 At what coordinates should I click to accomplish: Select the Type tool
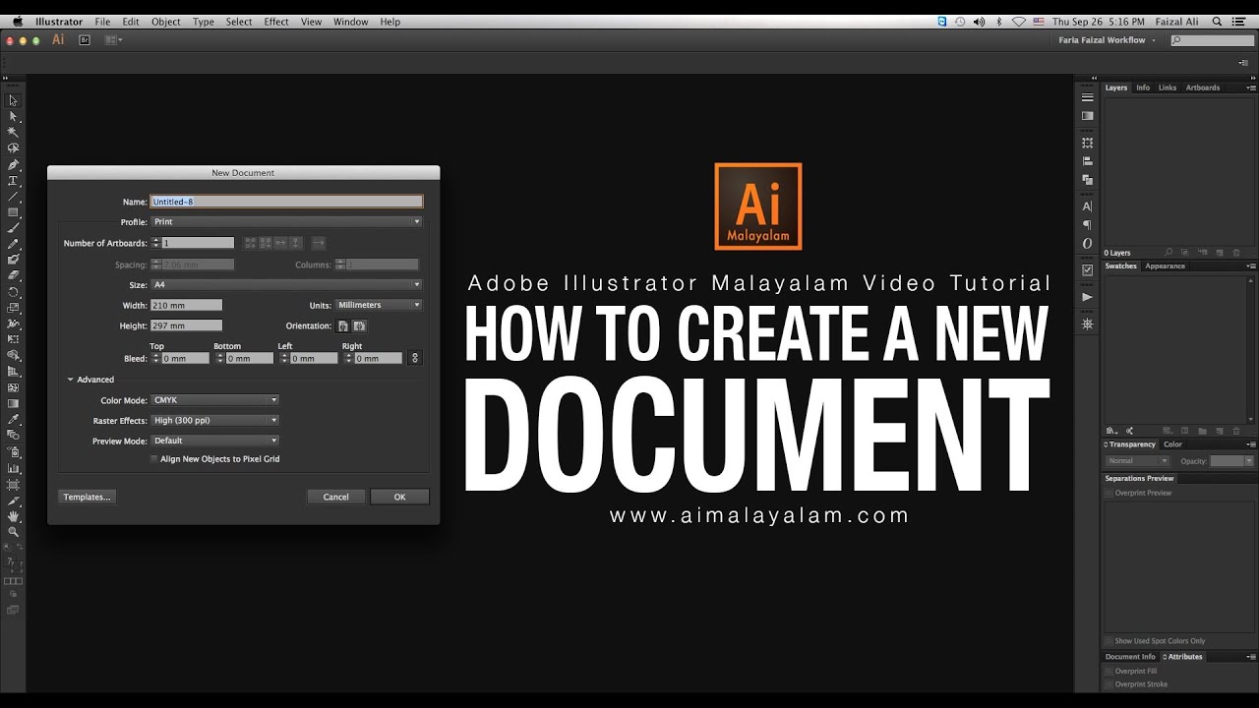click(x=13, y=181)
